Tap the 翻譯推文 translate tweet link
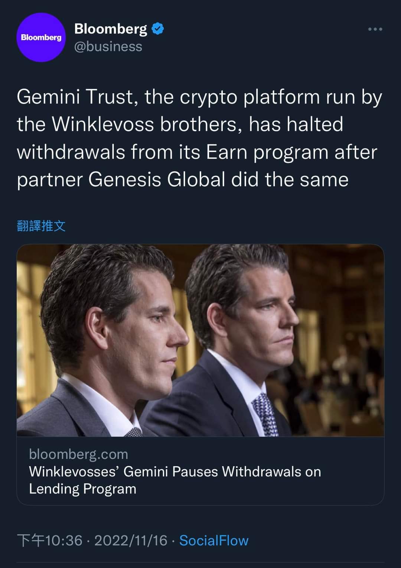 coord(41,225)
